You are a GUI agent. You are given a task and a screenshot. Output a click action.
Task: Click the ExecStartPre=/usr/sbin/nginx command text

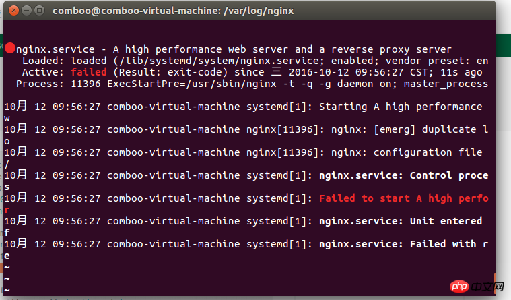(192, 84)
